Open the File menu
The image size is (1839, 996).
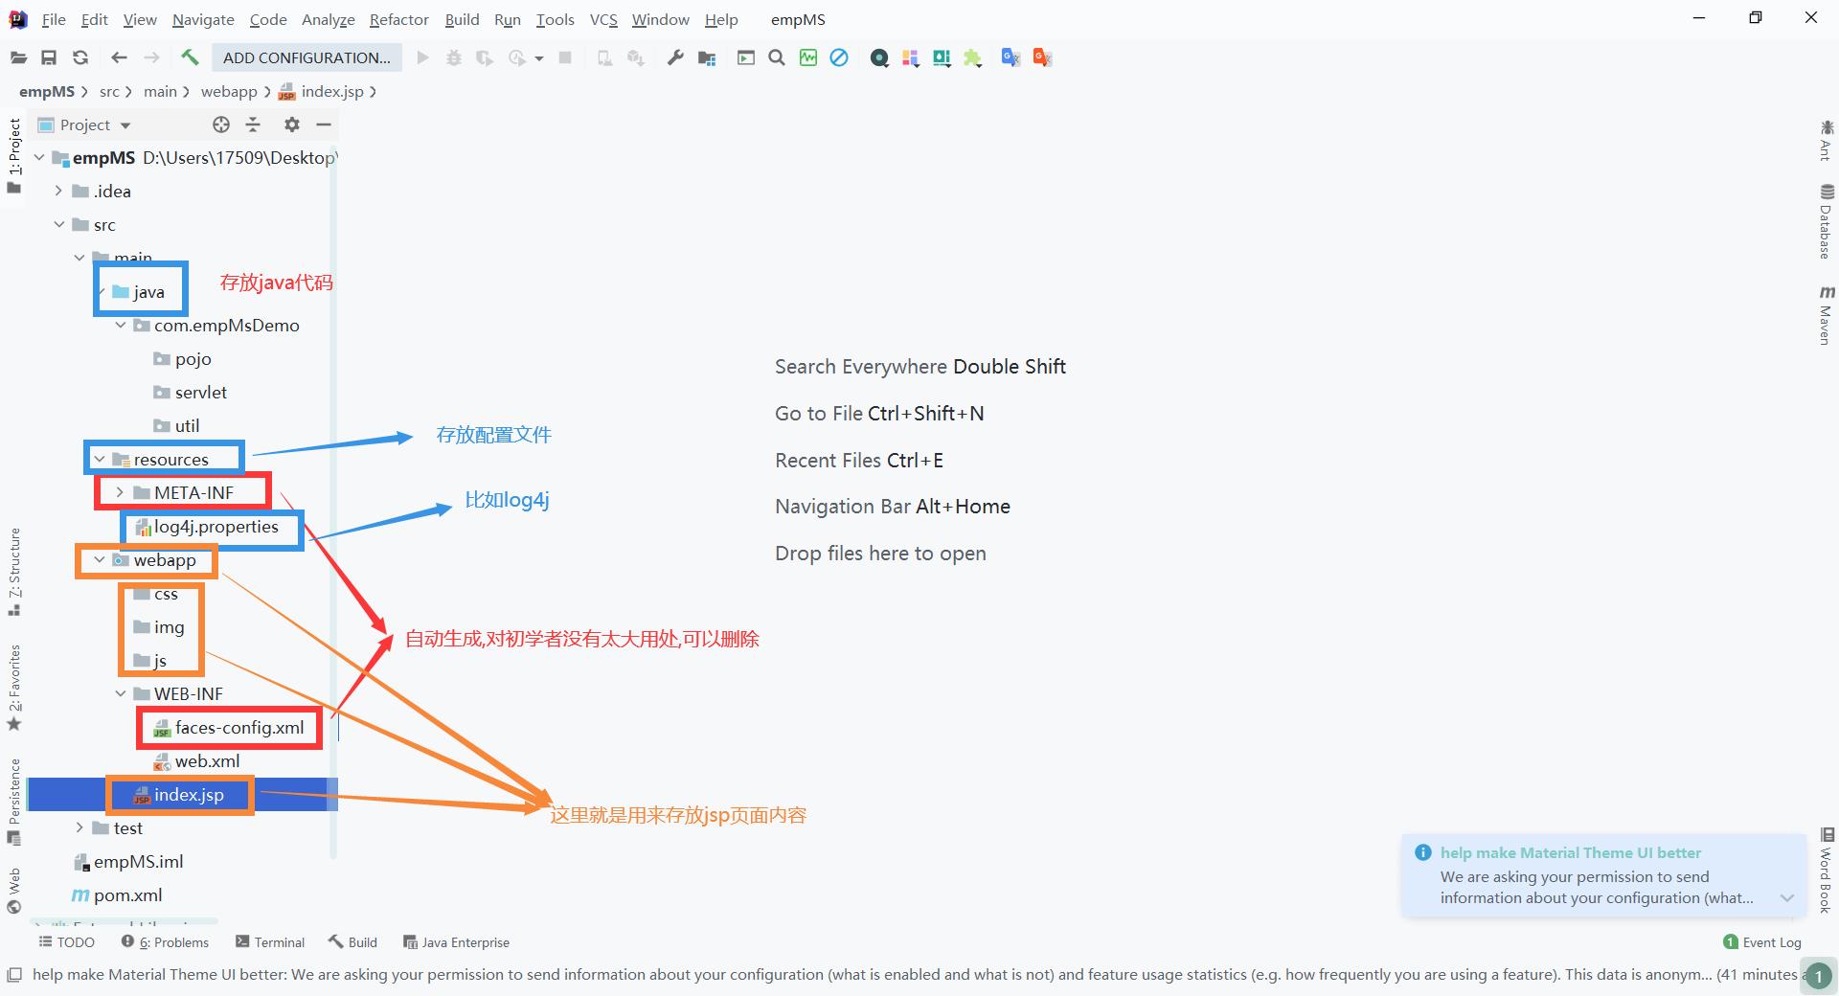(54, 19)
